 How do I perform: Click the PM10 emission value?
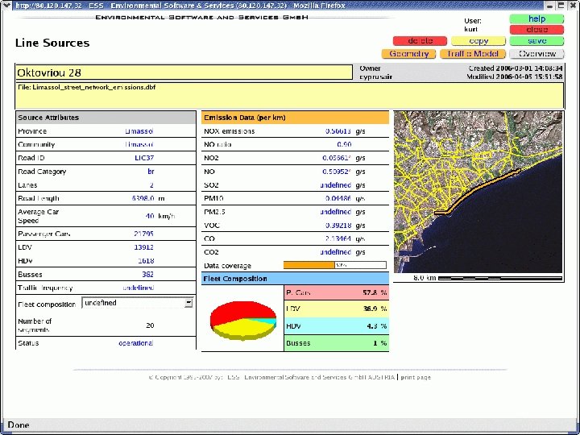338,199
